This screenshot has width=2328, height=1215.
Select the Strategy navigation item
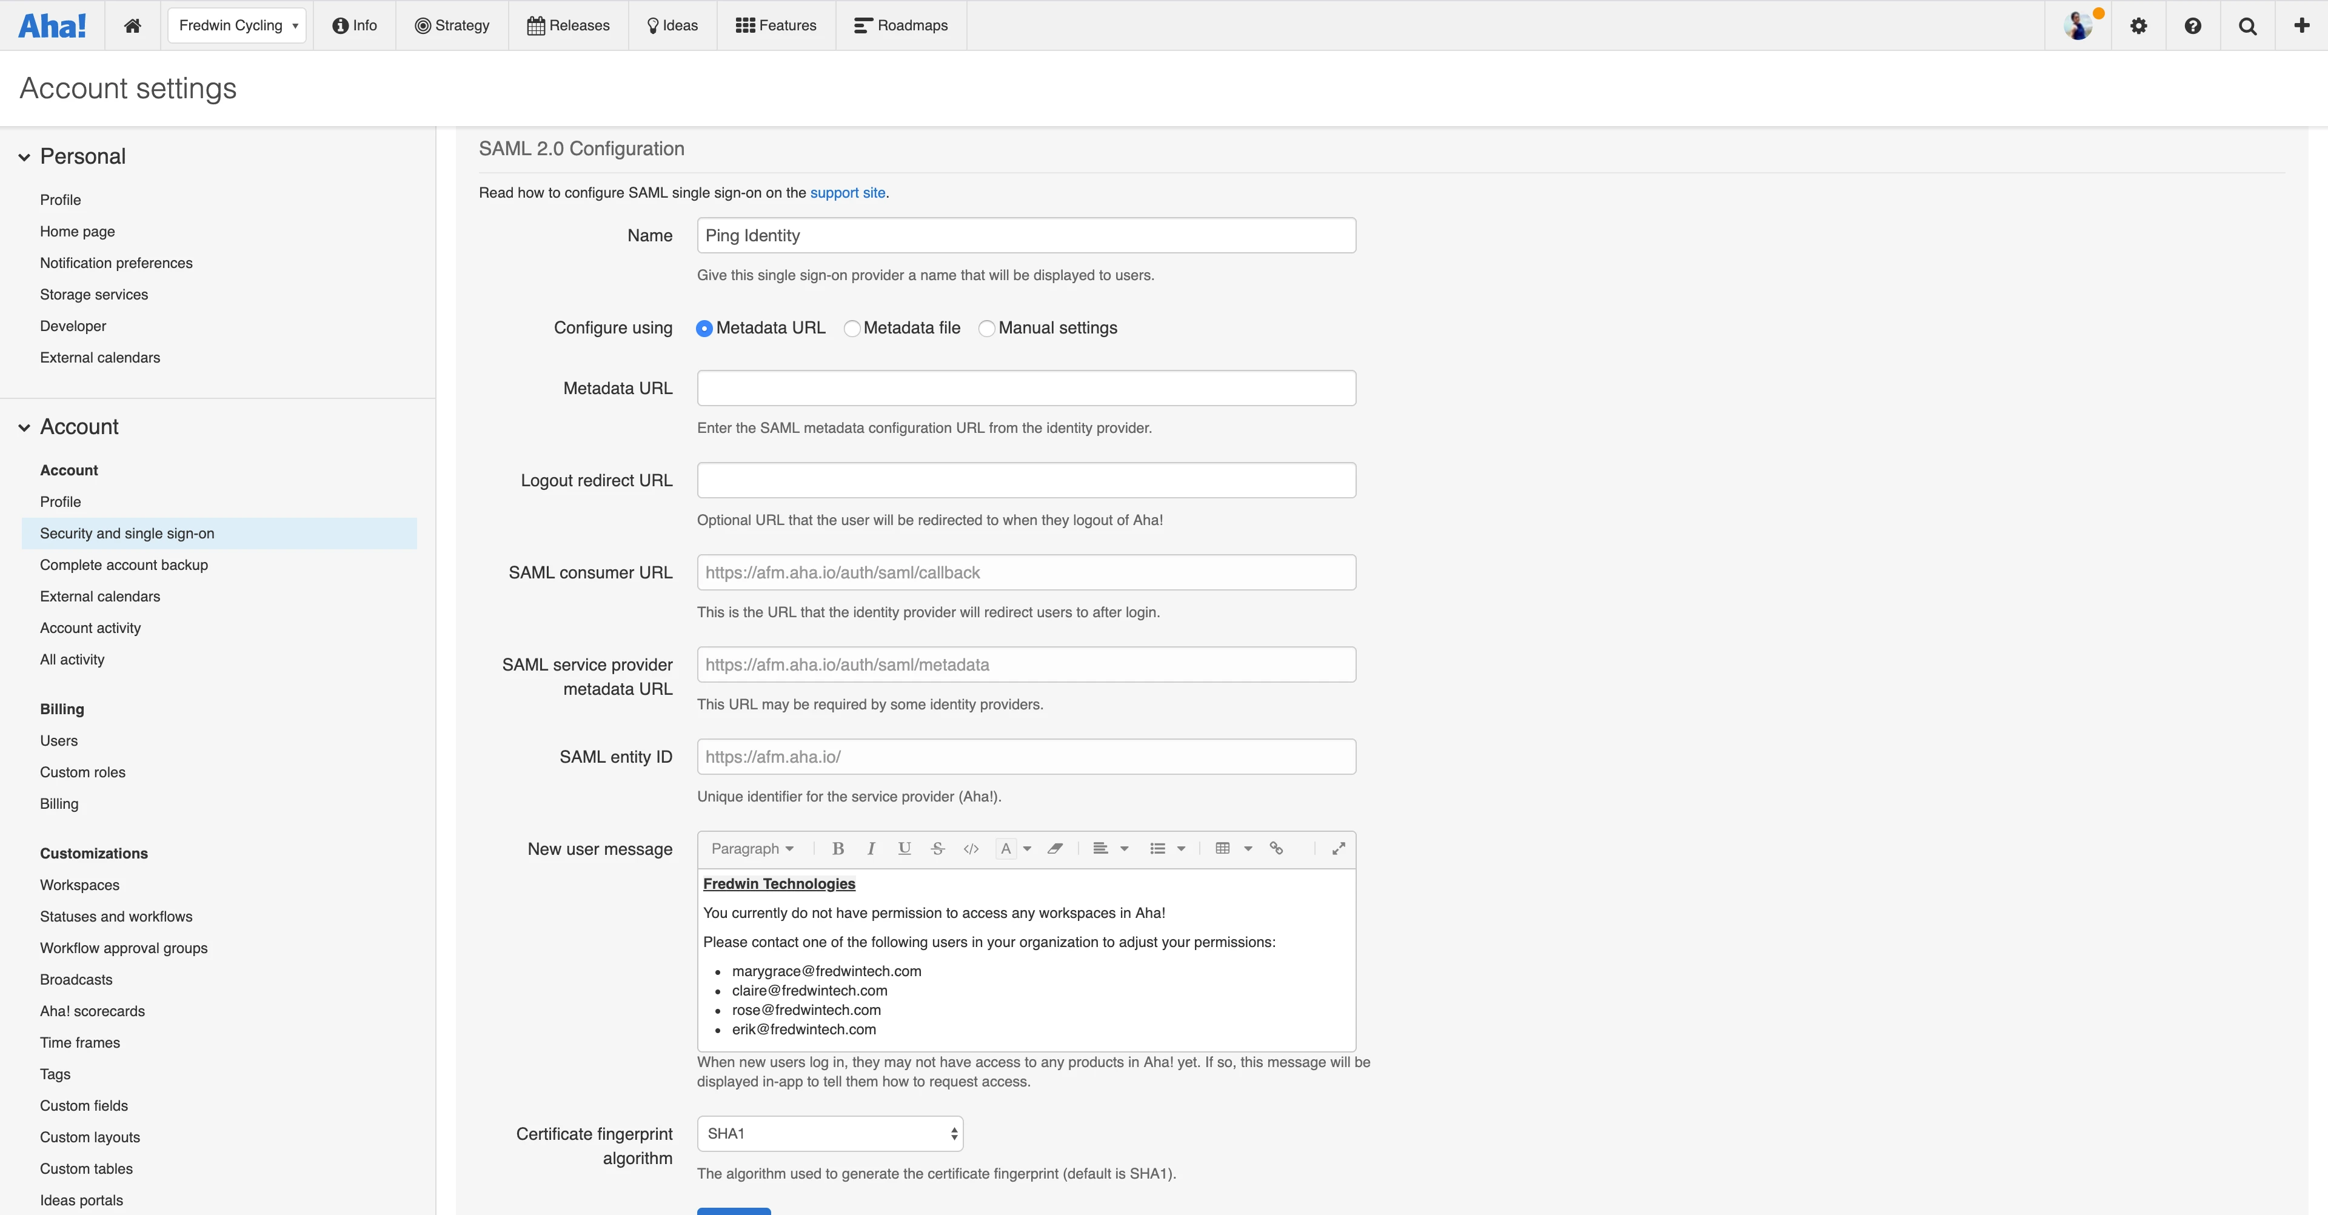point(452,24)
